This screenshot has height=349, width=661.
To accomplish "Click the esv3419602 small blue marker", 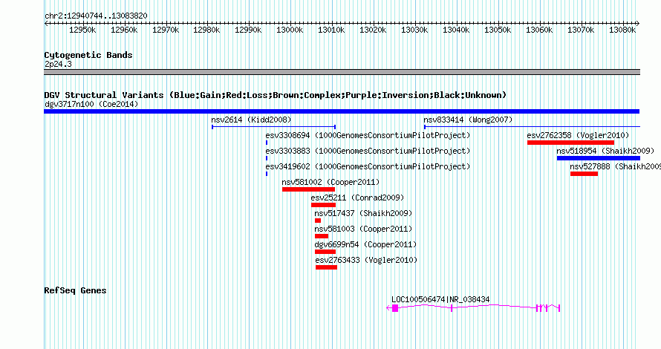I will (267, 174).
